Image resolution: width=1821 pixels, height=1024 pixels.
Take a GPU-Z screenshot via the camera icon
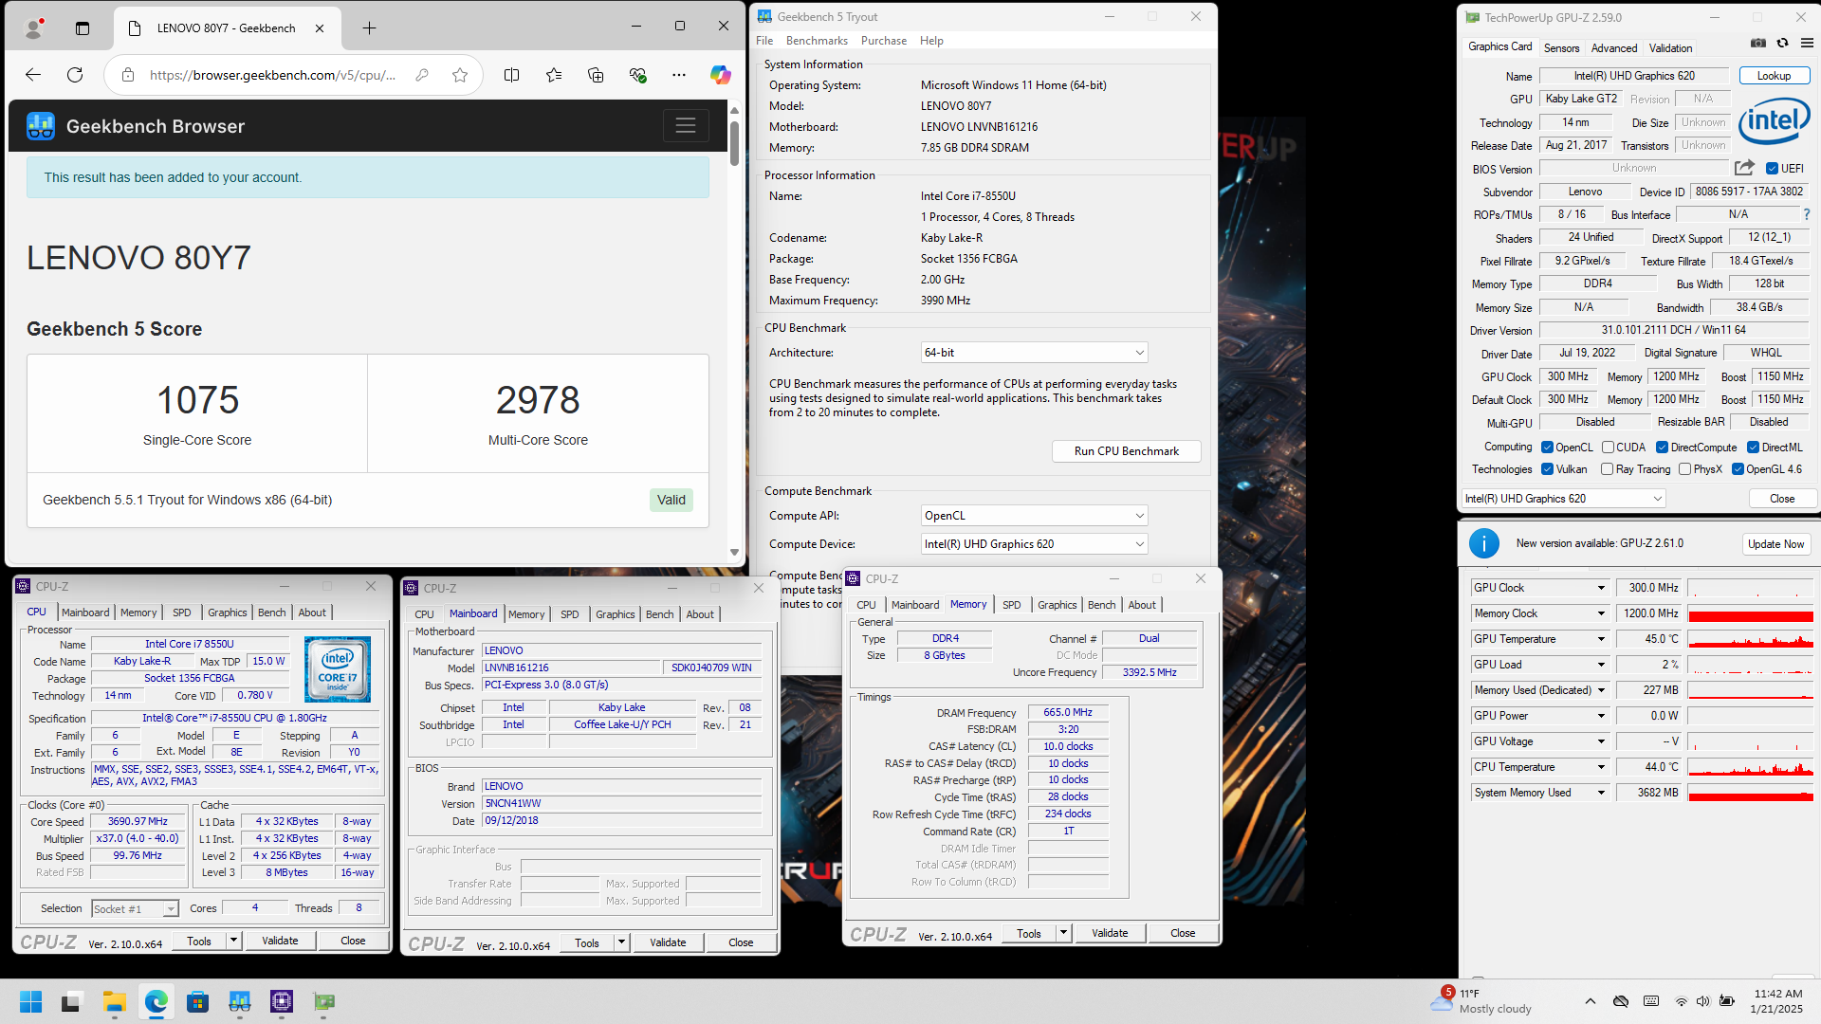click(x=1758, y=43)
